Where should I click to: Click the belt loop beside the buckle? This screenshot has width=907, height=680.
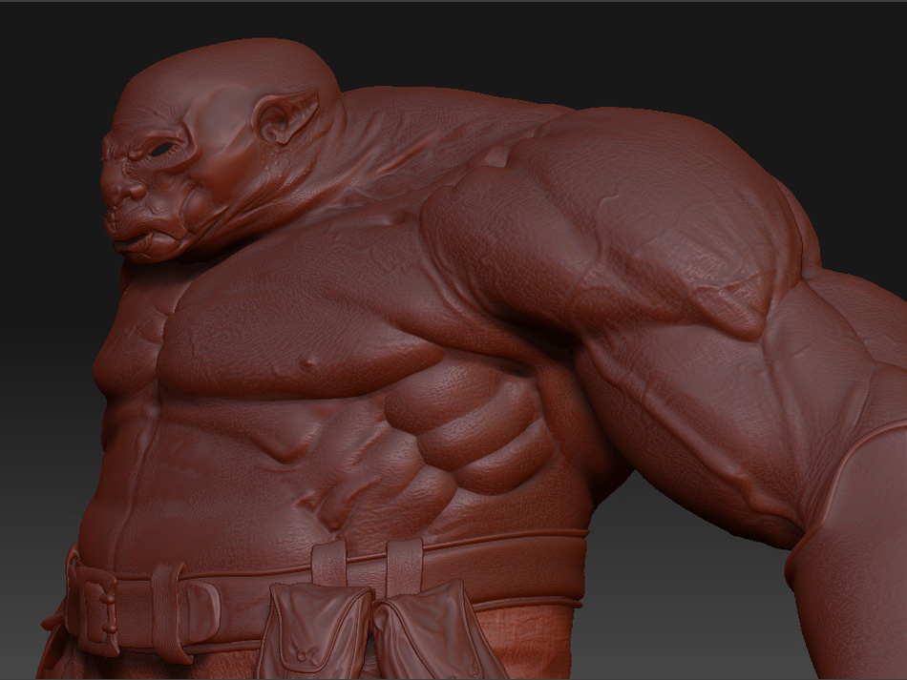[169, 612]
